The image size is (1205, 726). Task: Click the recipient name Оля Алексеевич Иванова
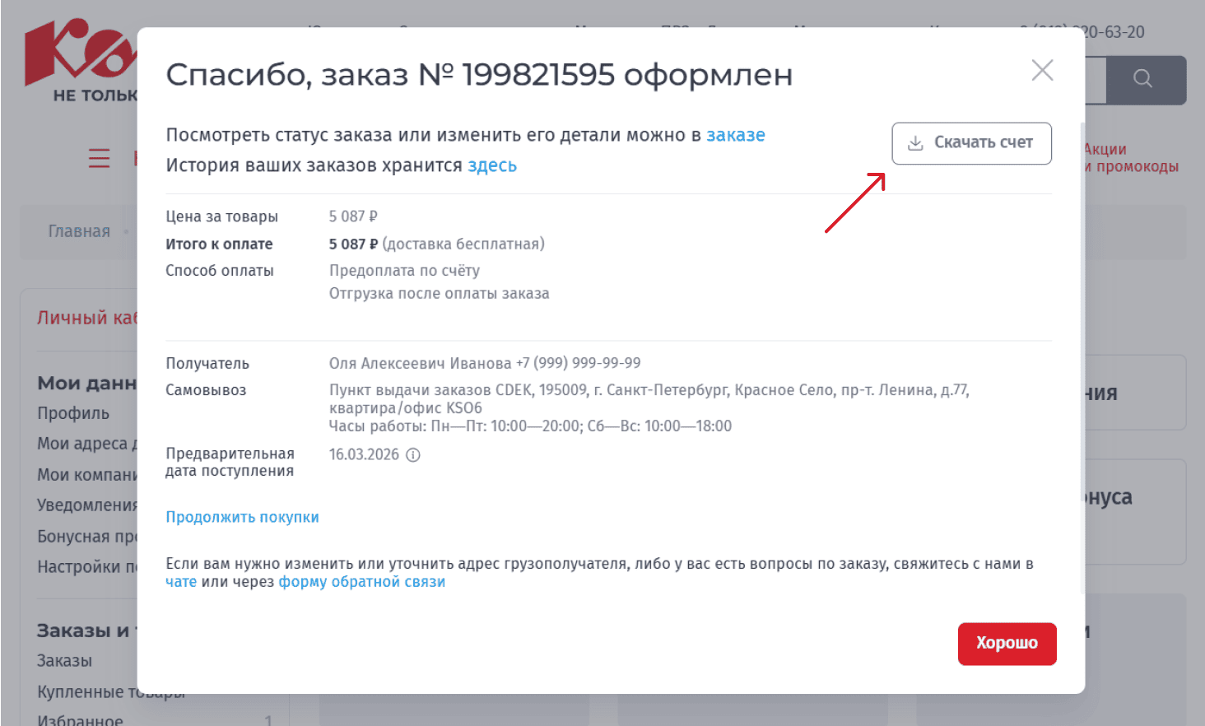click(420, 363)
